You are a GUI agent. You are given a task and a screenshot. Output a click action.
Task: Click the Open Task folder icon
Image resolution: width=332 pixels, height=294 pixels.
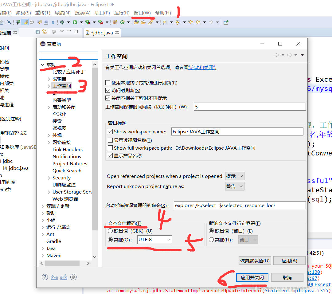pyautogui.click(x=143, y=22)
